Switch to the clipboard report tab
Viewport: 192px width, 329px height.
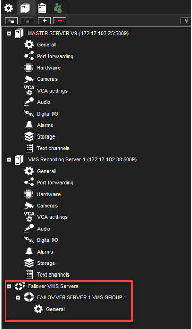pyautogui.click(x=42, y=8)
